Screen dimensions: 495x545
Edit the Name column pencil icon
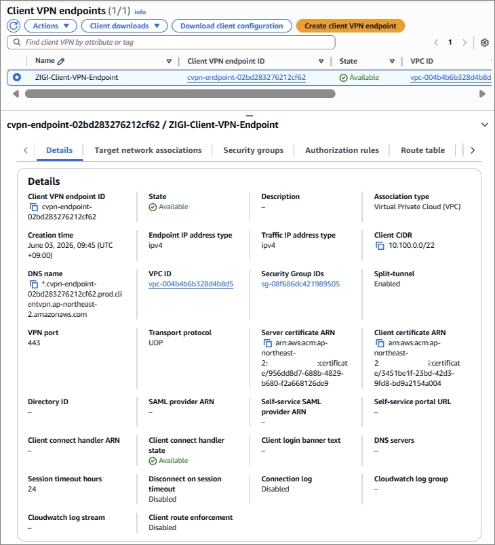[61, 61]
